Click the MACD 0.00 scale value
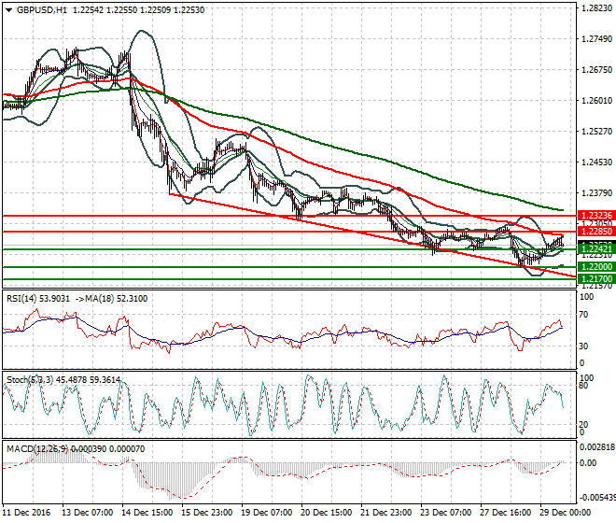 point(588,463)
